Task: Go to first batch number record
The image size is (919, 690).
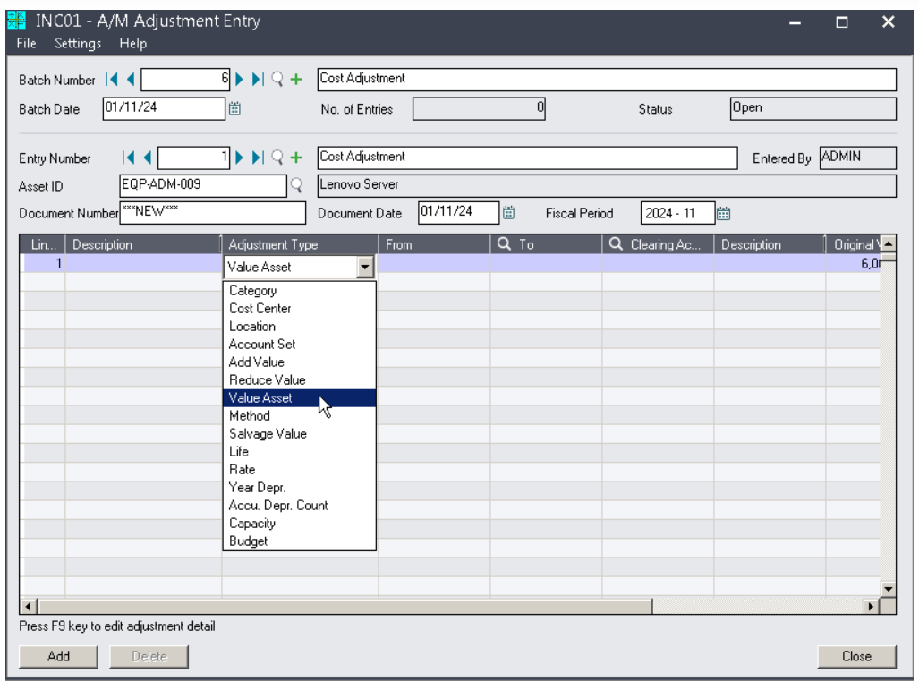Action: point(111,80)
